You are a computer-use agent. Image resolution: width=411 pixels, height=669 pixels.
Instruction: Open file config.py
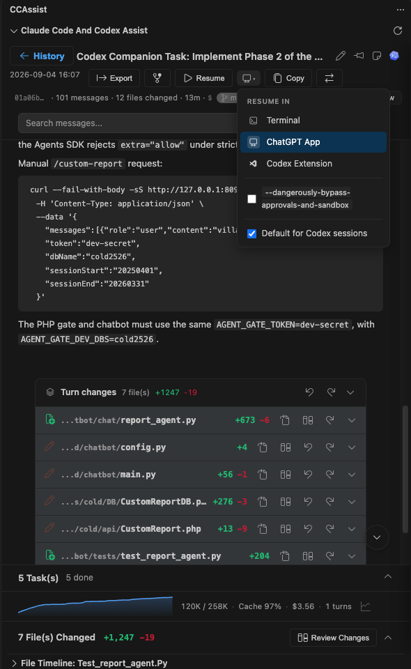tap(262, 447)
